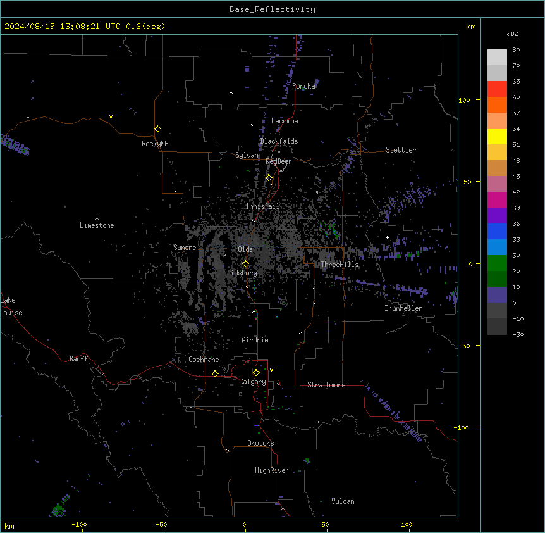The image size is (545, 533).
Task: Click the -30 value on the dBZ scale
Action: (x=518, y=335)
